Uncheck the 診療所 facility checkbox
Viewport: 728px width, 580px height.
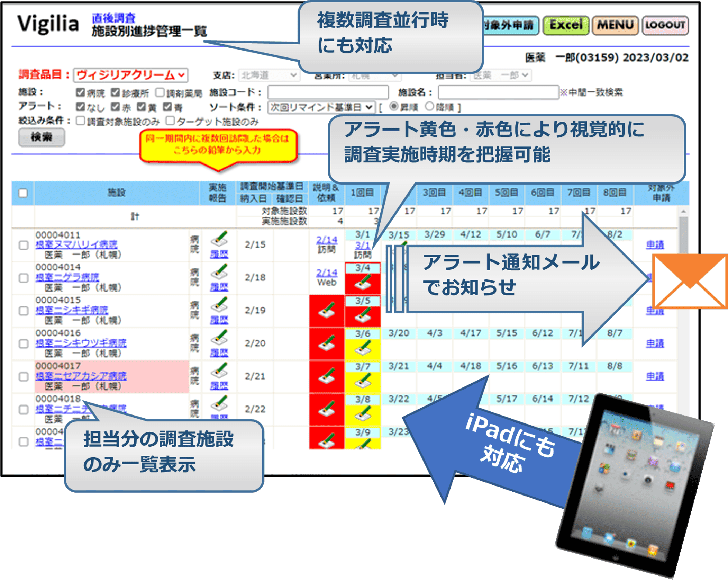click(x=115, y=92)
